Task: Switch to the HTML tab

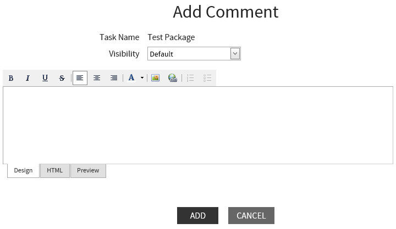Action: [x=55, y=171]
